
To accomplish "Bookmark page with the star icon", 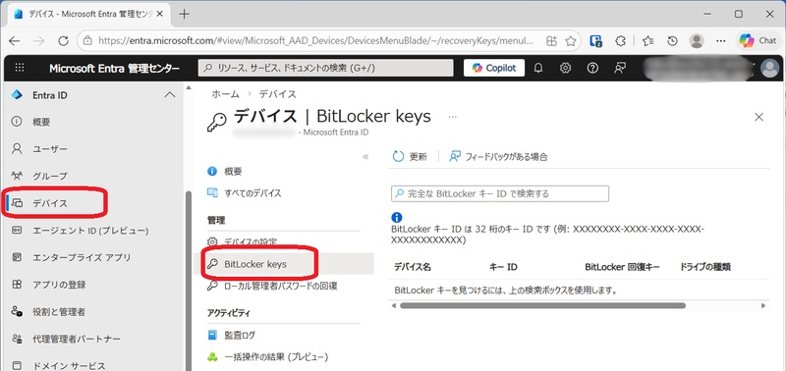I will click(571, 41).
